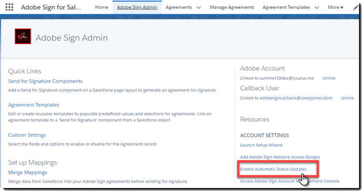Click Add Adobe Sign Network Access Ranges
362x191 pixels.
coord(280,157)
